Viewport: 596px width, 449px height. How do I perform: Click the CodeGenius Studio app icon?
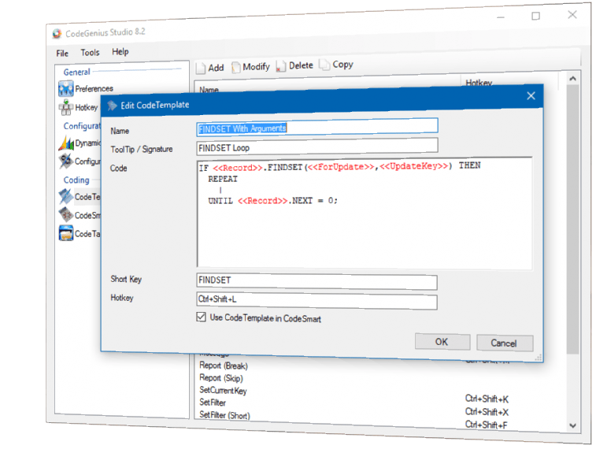tap(57, 34)
